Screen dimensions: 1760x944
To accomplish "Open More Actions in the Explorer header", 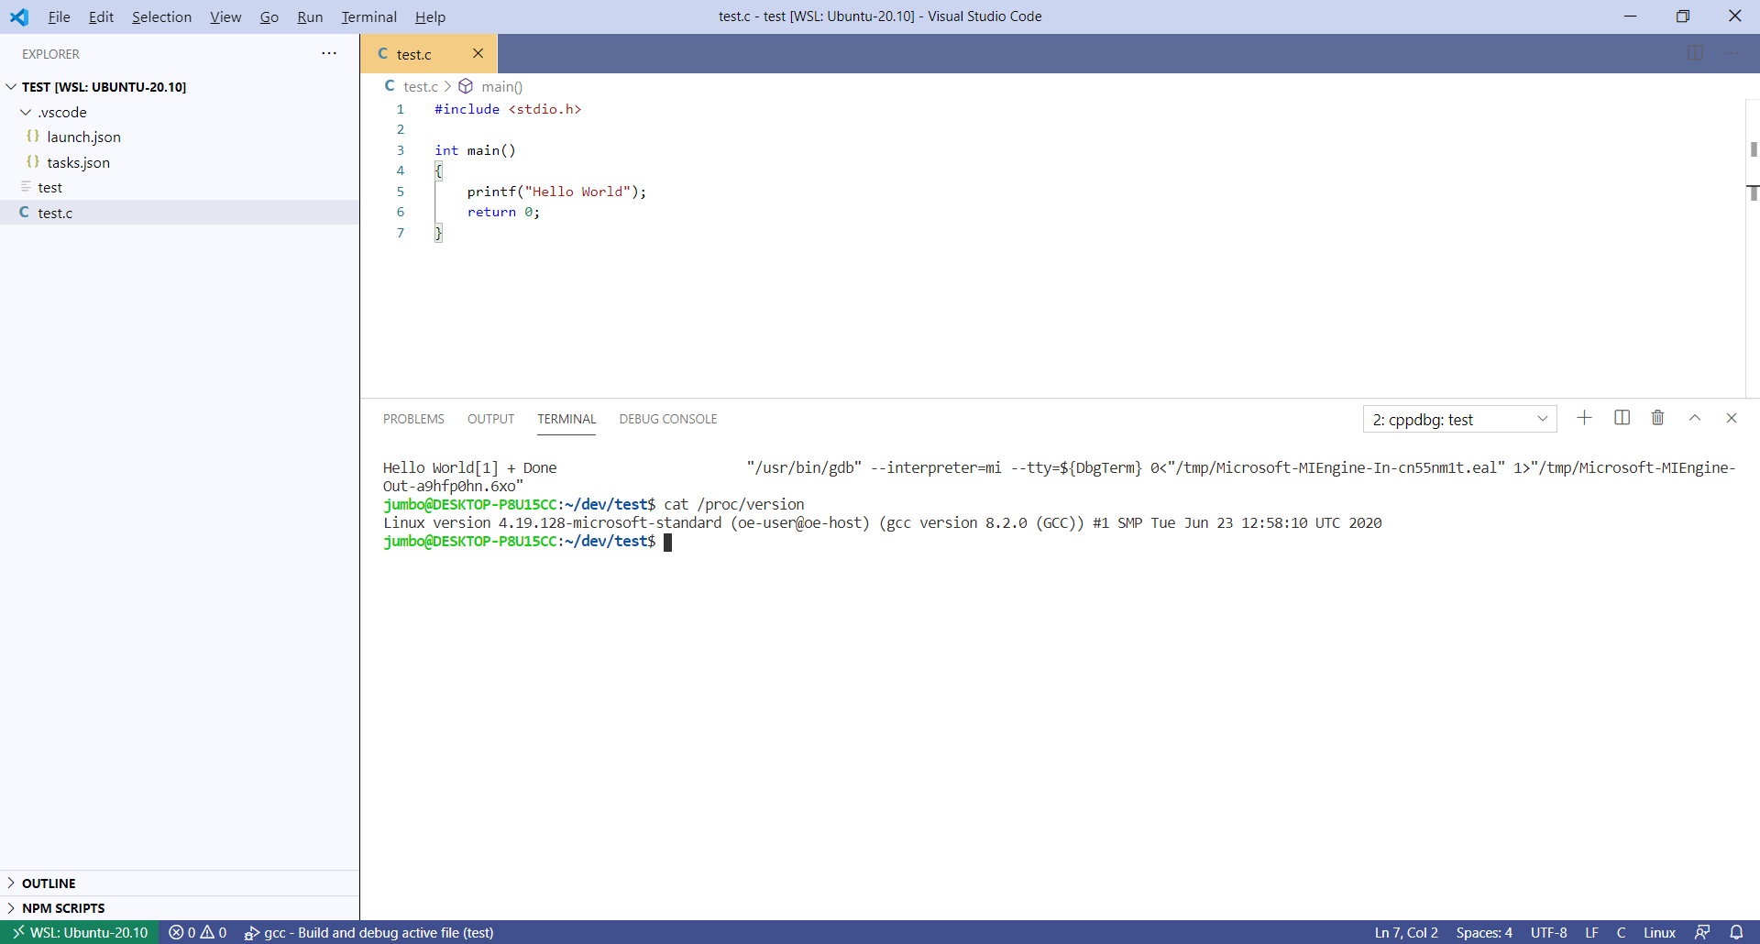I will [329, 53].
